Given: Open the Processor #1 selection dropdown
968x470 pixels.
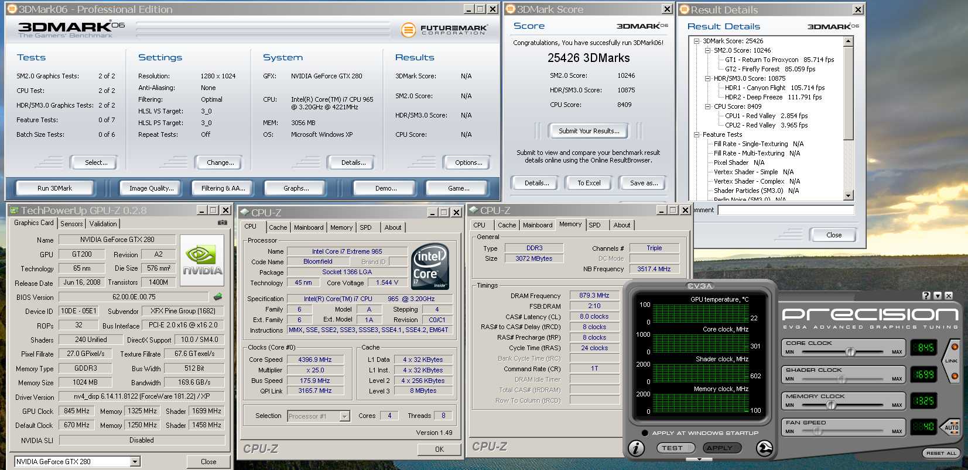Looking at the screenshot, I should 344,416.
